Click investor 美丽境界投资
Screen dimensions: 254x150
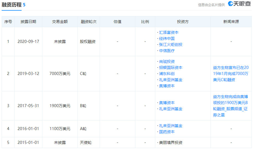(x=170, y=143)
